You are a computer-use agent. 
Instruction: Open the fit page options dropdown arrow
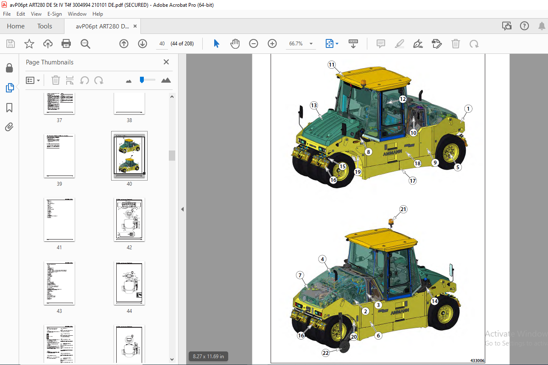[x=337, y=44]
